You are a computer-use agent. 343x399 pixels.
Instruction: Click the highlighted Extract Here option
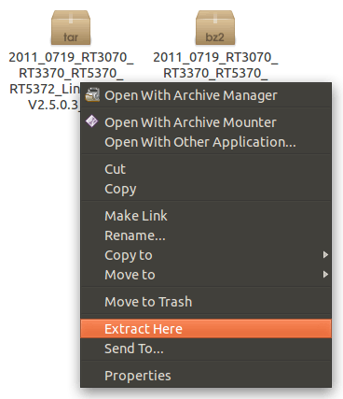[206, 329]
